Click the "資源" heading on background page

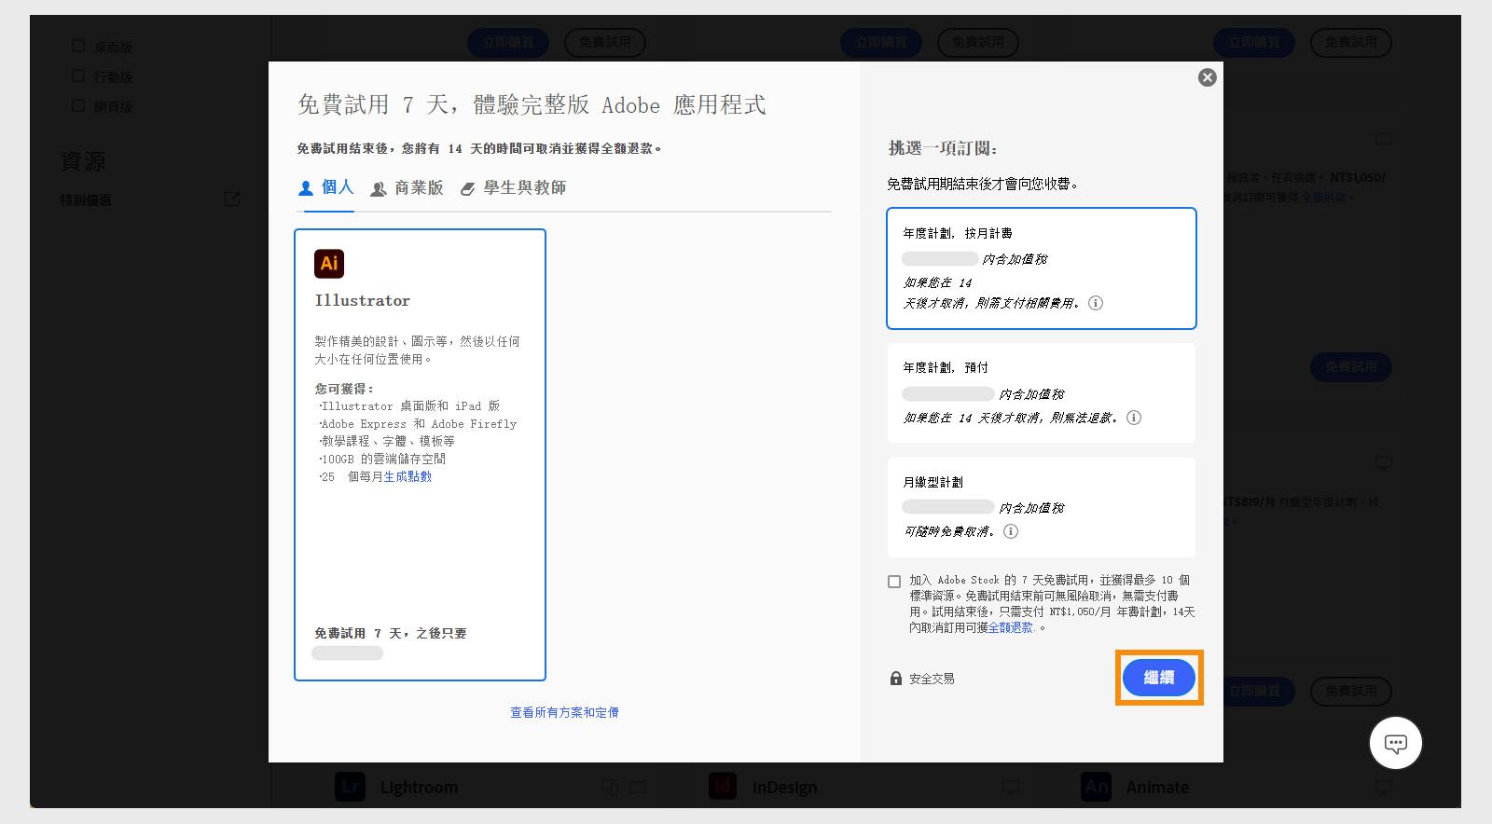(x=83, y=161)
